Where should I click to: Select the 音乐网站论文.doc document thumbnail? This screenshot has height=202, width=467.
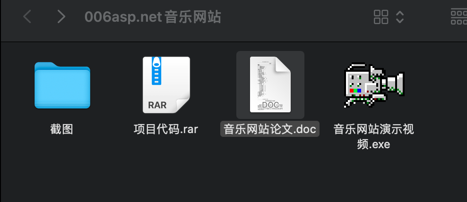(270, 84)
